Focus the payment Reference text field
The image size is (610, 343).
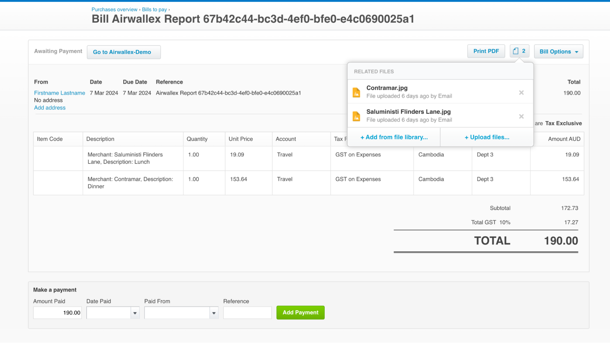click(x=247, y=313)
